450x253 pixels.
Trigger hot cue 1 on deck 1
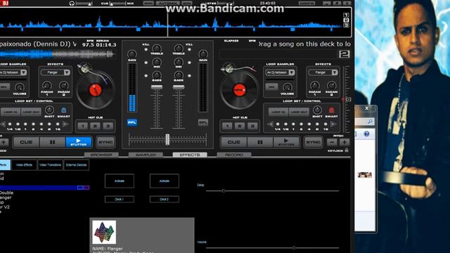click(x=83, y=126)
